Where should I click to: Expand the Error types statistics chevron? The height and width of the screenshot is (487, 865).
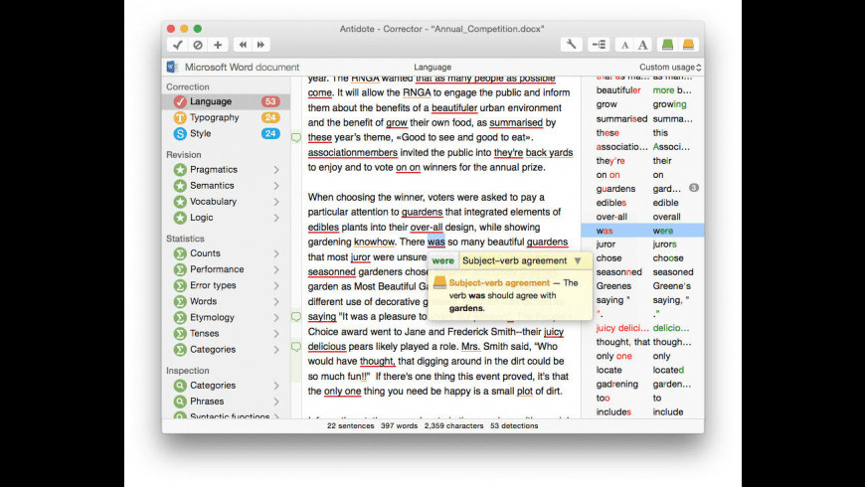click(x=276, y=285)
